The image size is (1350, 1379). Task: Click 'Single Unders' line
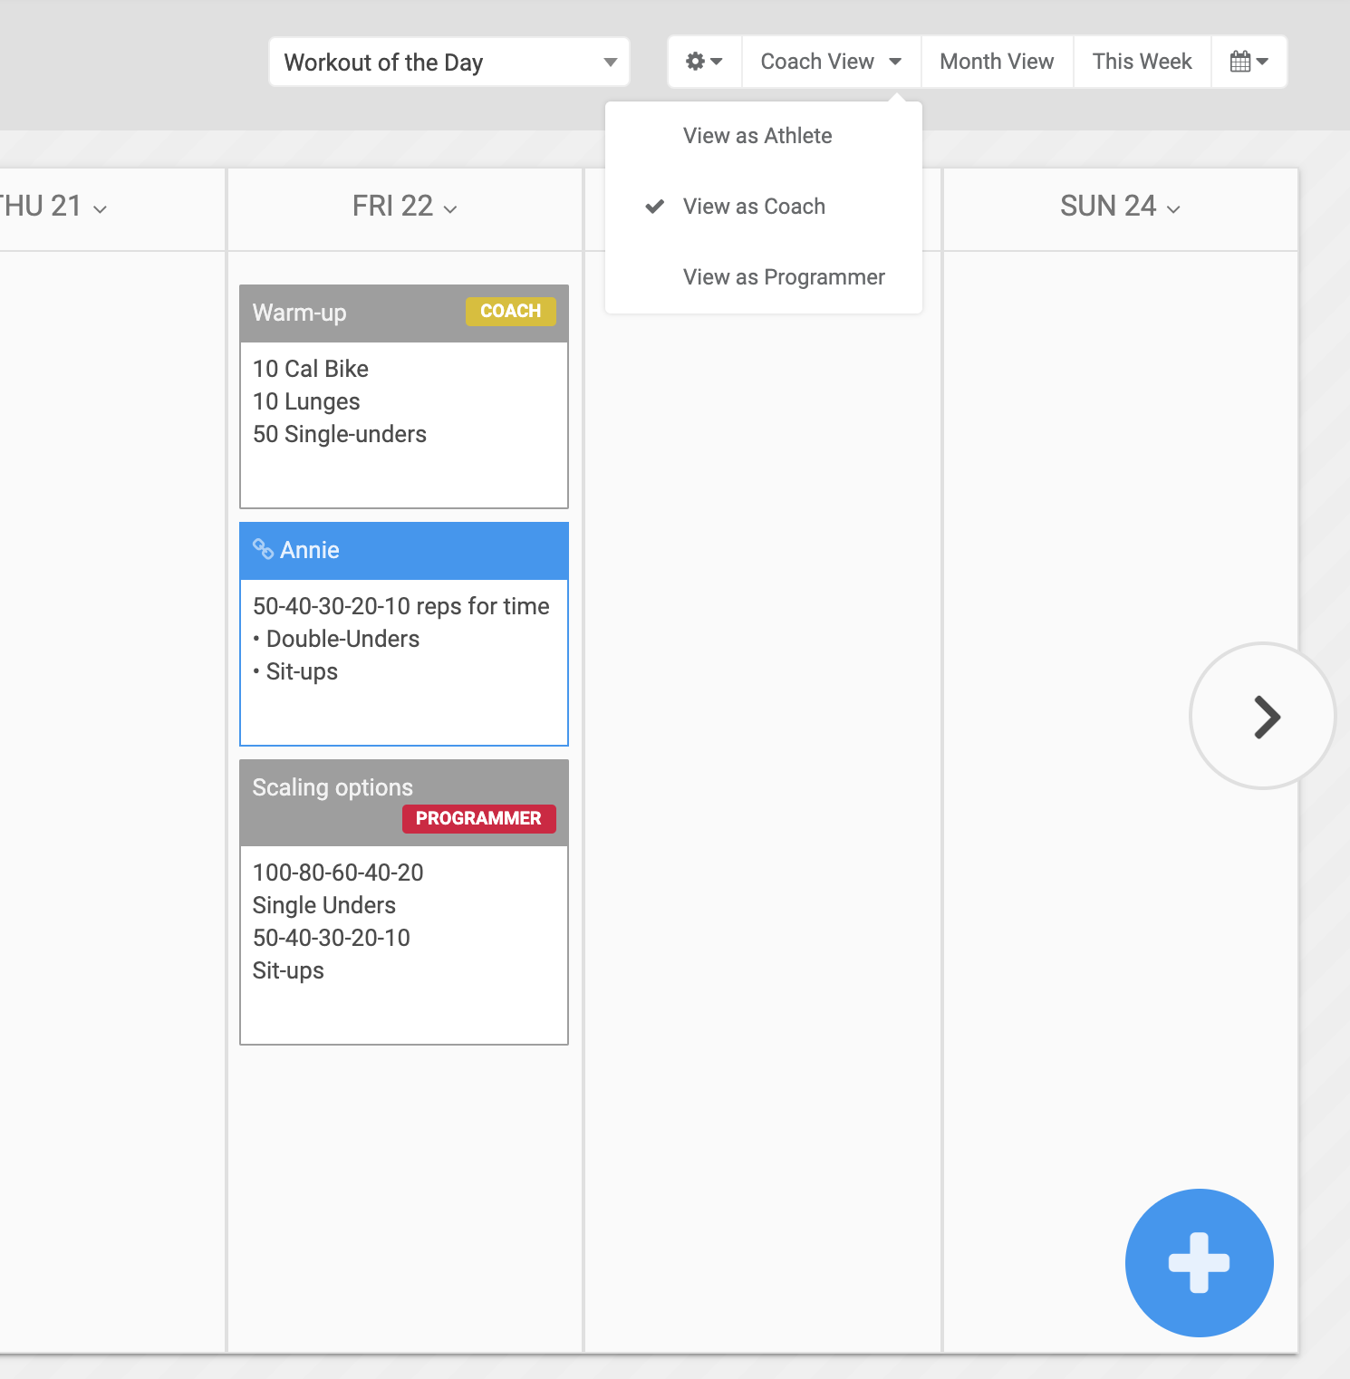(x=324, y=905)
